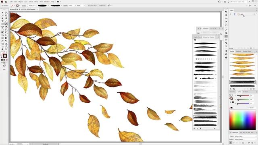Select the Zoom tool in toolbar

click(x=6, y=49)
